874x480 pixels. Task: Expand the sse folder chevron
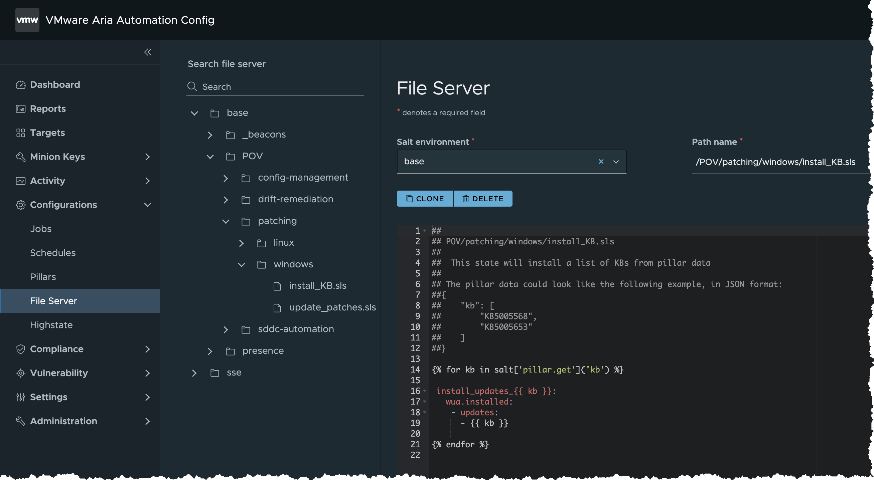[194, 373]
